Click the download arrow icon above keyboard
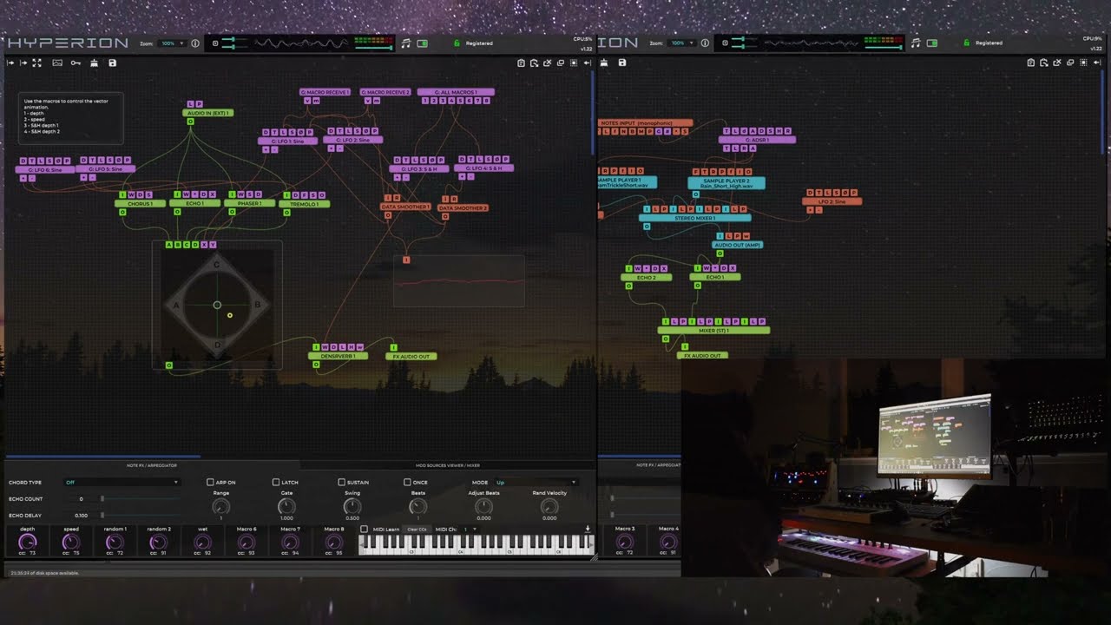This screenshot has width=1111, height=625. point(588,529)
